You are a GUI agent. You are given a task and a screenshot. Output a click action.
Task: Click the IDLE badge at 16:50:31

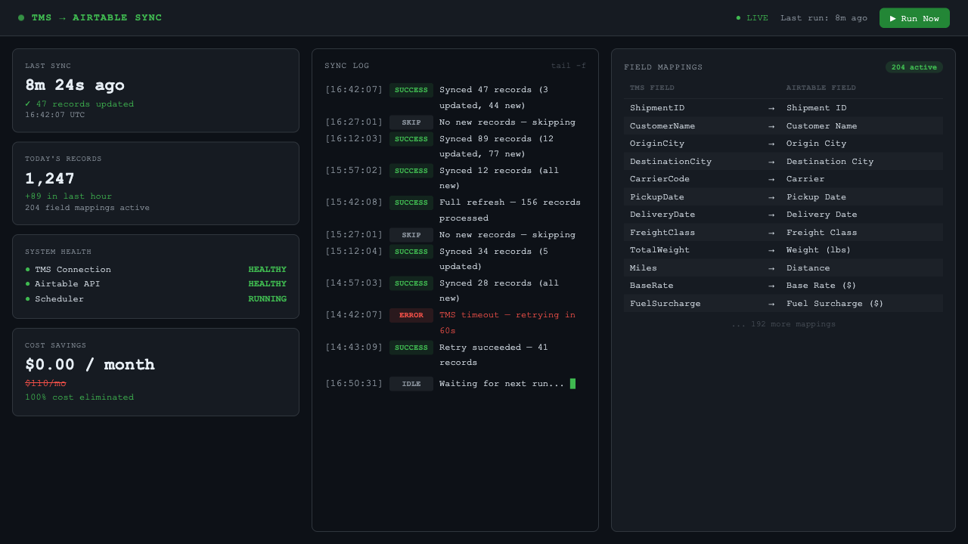[411, 384]
